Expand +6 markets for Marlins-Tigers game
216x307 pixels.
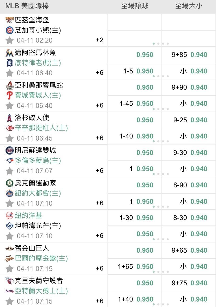point(100,73)
